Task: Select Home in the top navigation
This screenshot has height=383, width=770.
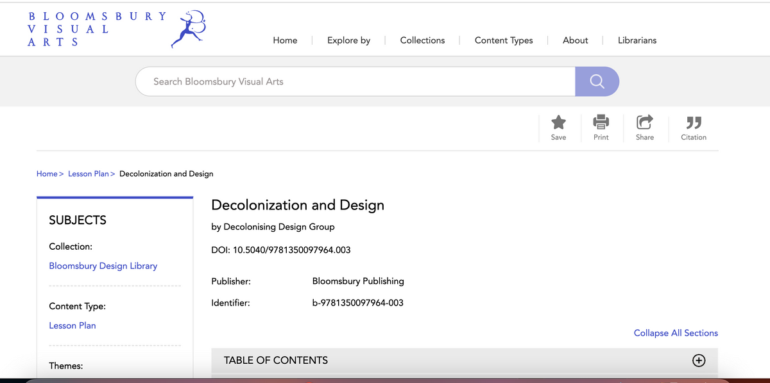Action: coord(285,40)
